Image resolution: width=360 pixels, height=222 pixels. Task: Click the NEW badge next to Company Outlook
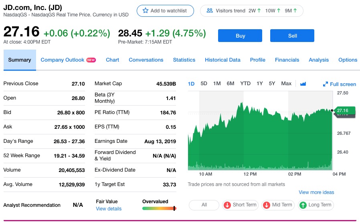tap(91, 60)
